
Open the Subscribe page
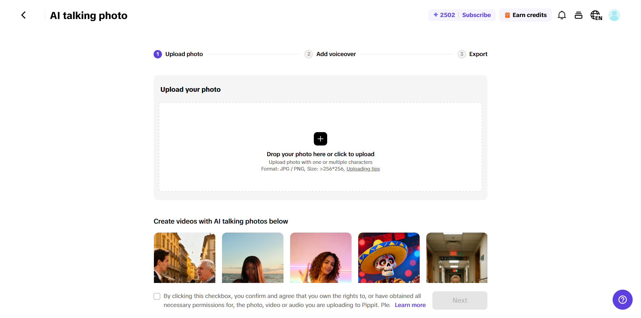point(476,15)
